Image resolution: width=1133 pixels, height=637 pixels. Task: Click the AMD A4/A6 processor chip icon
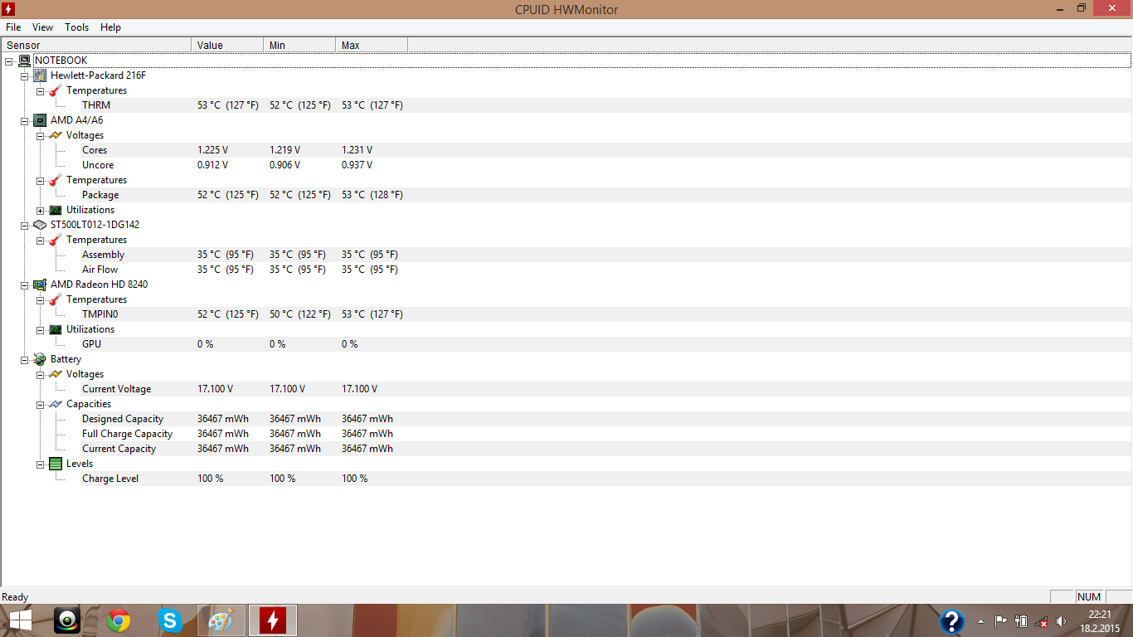pyautogui.click(x=40, y=120)
